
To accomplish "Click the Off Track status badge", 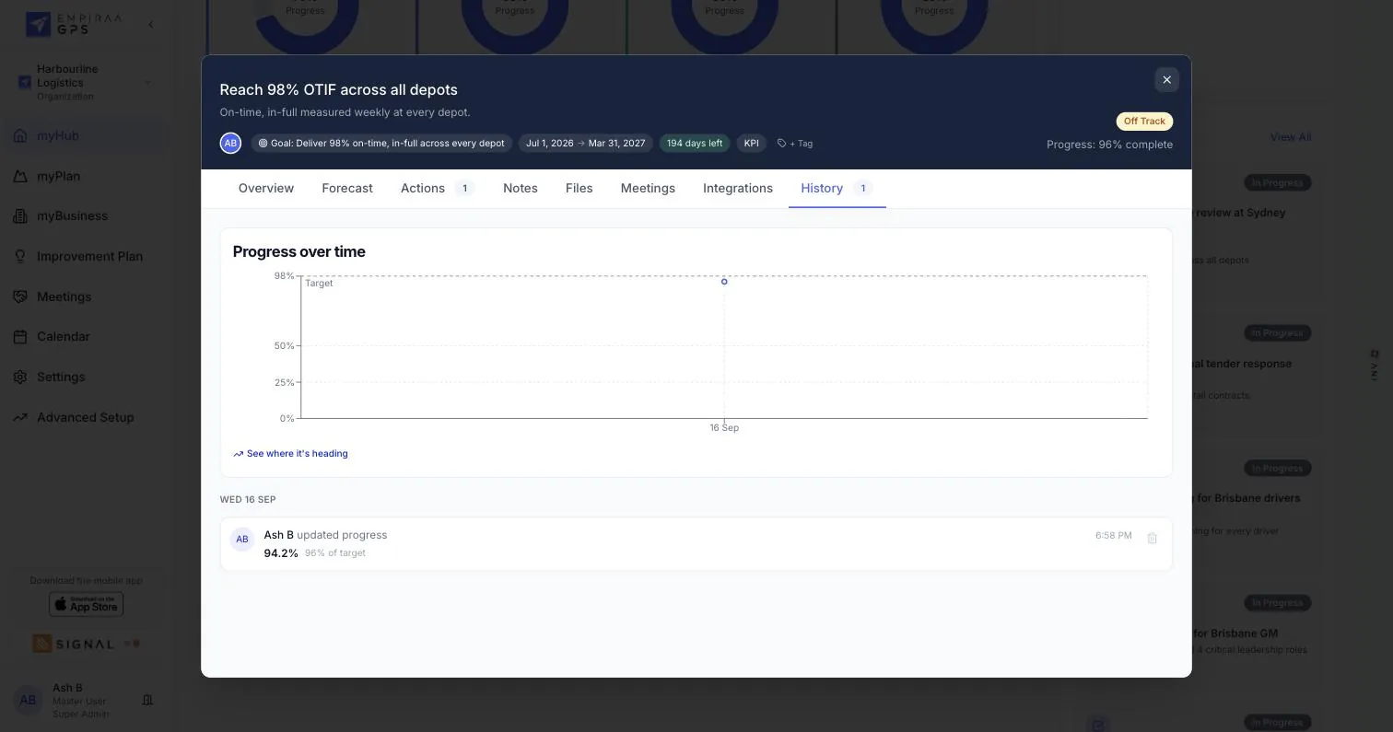I will (x=1144, y=122).
